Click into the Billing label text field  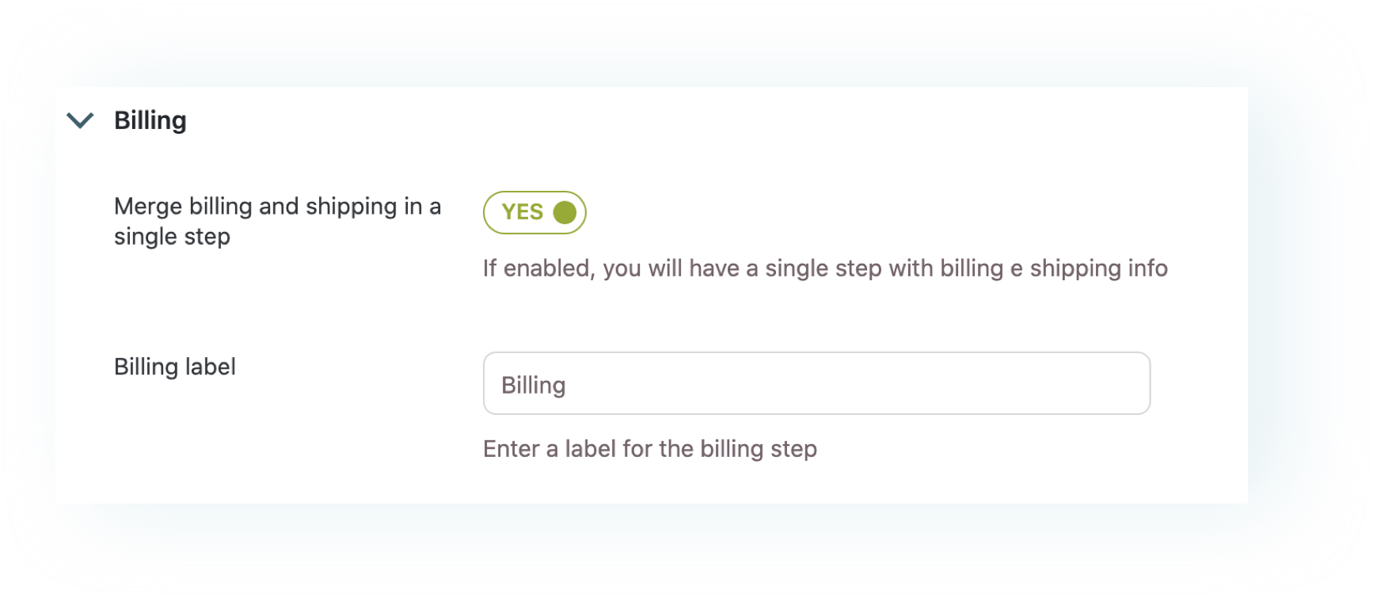click(816, 383)
